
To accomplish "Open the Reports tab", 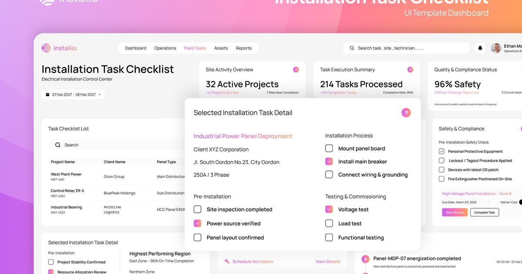I will 244,48.
